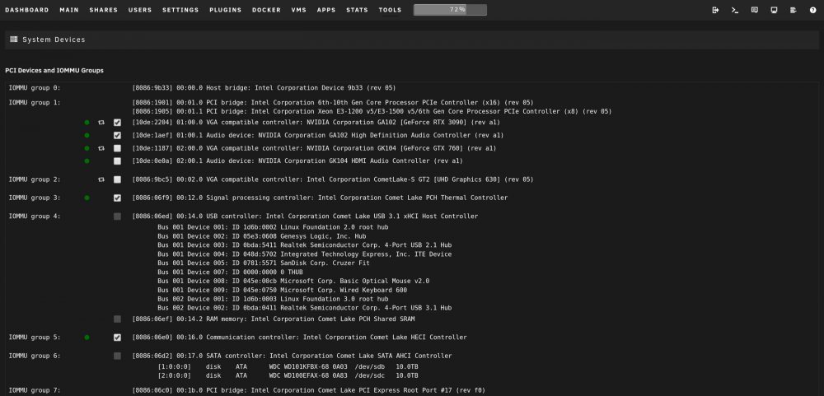This screenshot has width=824, height=396.
Task: Open the Dashboard menu
Action: pyautogui.click(x=27, y=10)
